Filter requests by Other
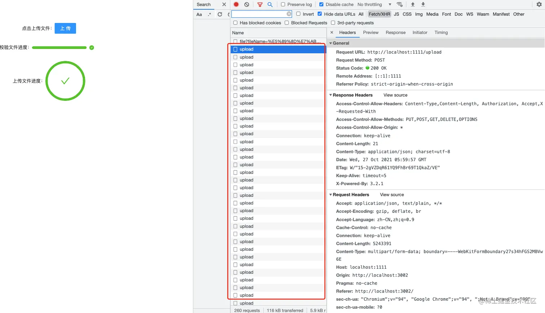This screenshot has height=313, width=545. coord(519,14)
